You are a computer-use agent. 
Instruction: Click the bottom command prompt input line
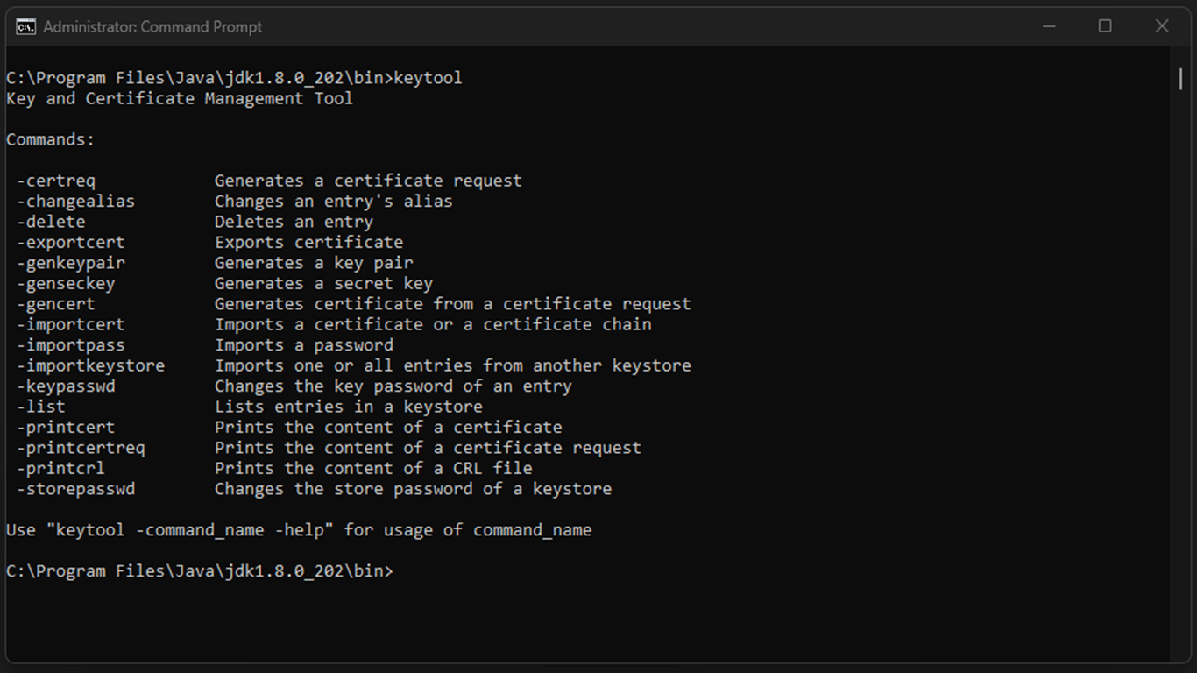pos(200,571)
